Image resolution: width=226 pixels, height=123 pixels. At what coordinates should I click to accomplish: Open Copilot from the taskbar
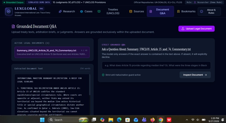(102, 120)
